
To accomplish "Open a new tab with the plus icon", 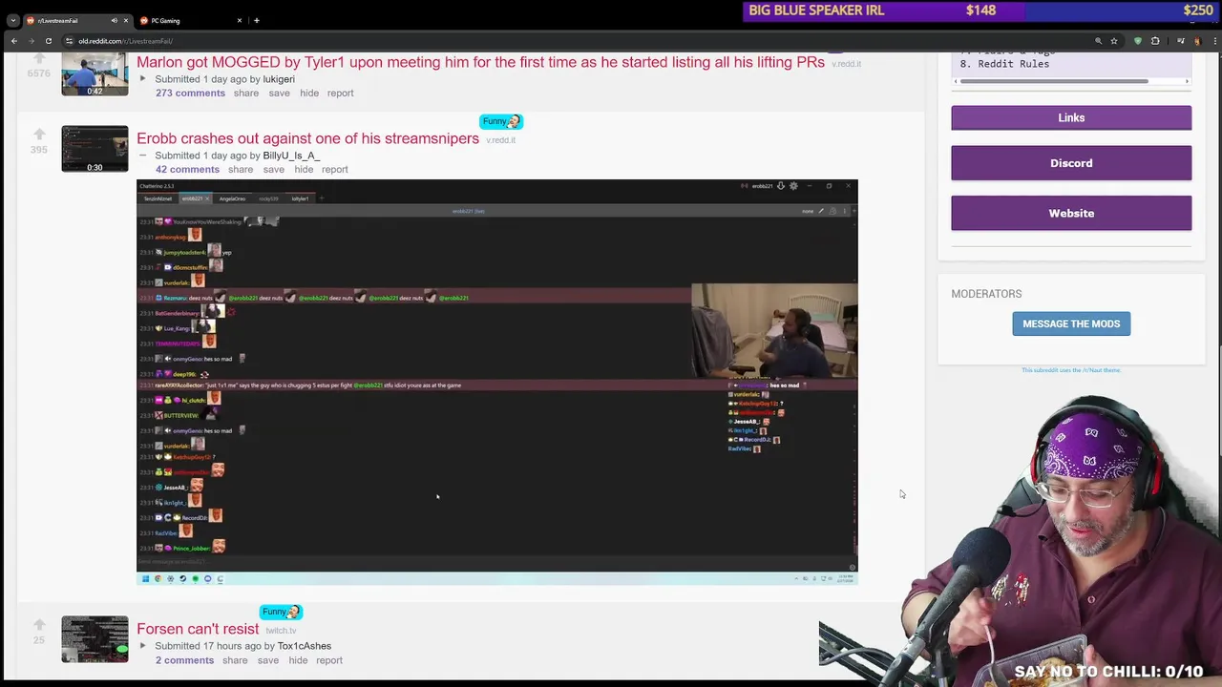I will pyautogui.click(x=256, y=20).
